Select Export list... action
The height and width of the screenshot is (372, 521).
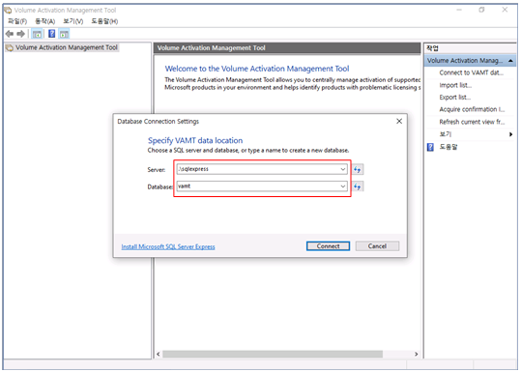click(x=455, y=98)
